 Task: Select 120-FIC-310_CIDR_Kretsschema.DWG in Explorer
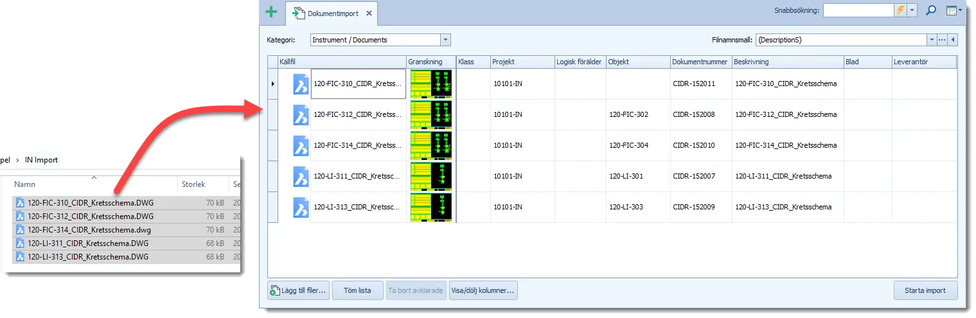tap(91, 203)
